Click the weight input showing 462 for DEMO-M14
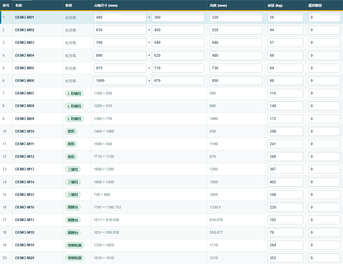The image size is (343, 264). pyautogui.click(x=285, y=182)
